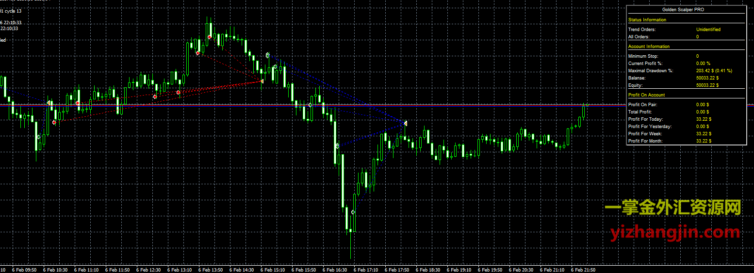The image size is (754, 273).
Task: Click the Balanse value 50033.22 $
Action: 707,78
